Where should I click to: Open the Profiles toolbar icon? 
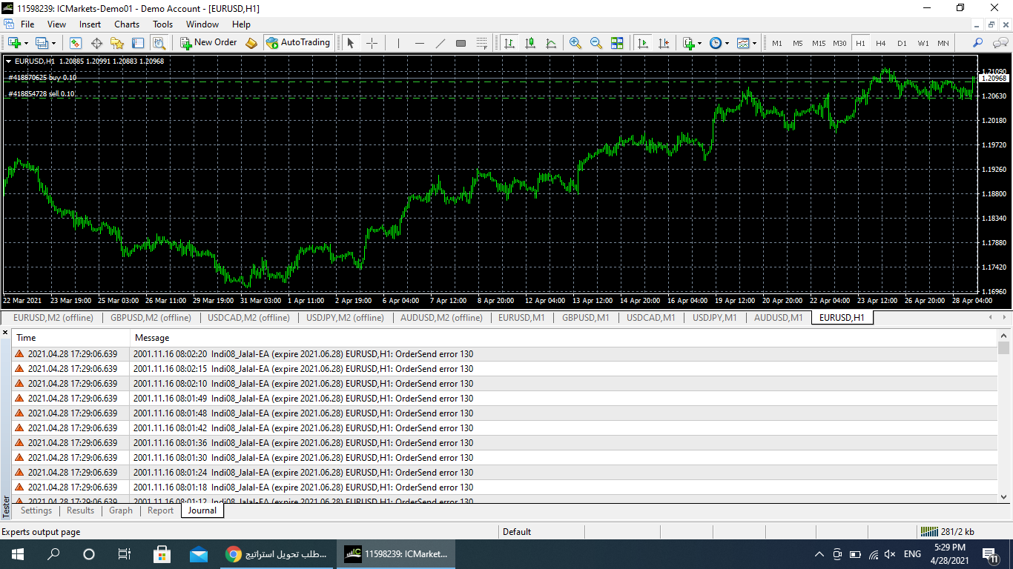[42, 43]
